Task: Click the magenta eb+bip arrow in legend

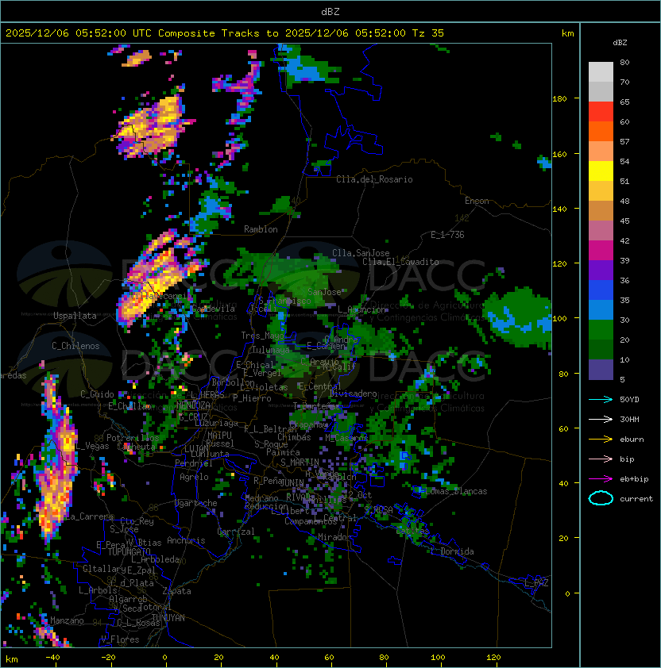Action: (601, 479)
